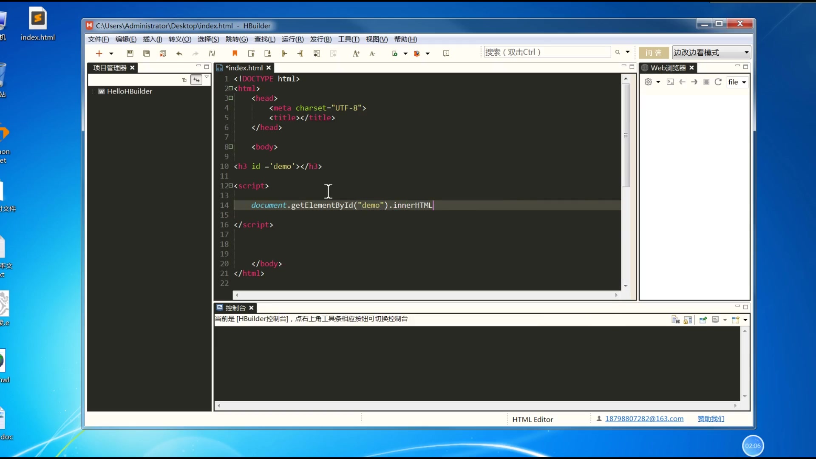Open the 18798807282@163.com account link
This screenshot has width=816, height=459.
click(644, 419)
